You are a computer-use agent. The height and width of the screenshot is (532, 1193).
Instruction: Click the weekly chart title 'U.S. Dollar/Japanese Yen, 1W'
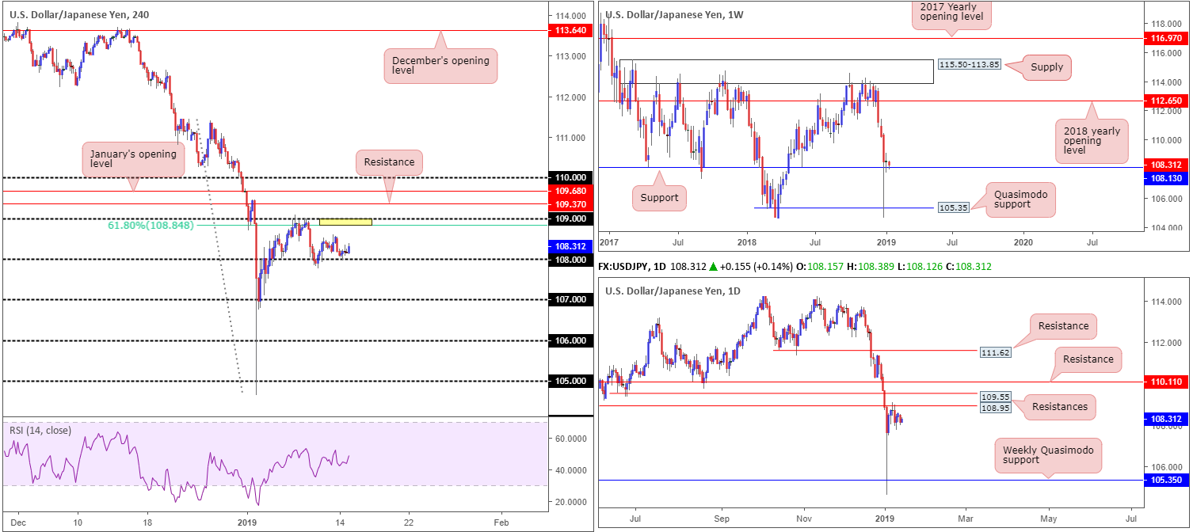674,13
